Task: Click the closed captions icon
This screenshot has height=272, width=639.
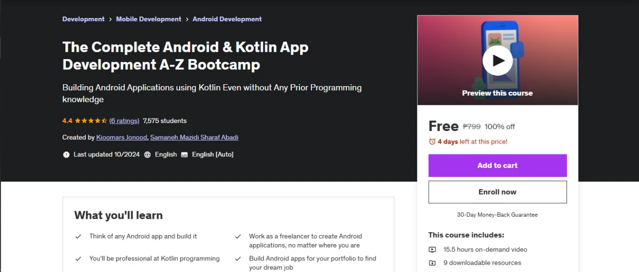Action: point(184,154)
